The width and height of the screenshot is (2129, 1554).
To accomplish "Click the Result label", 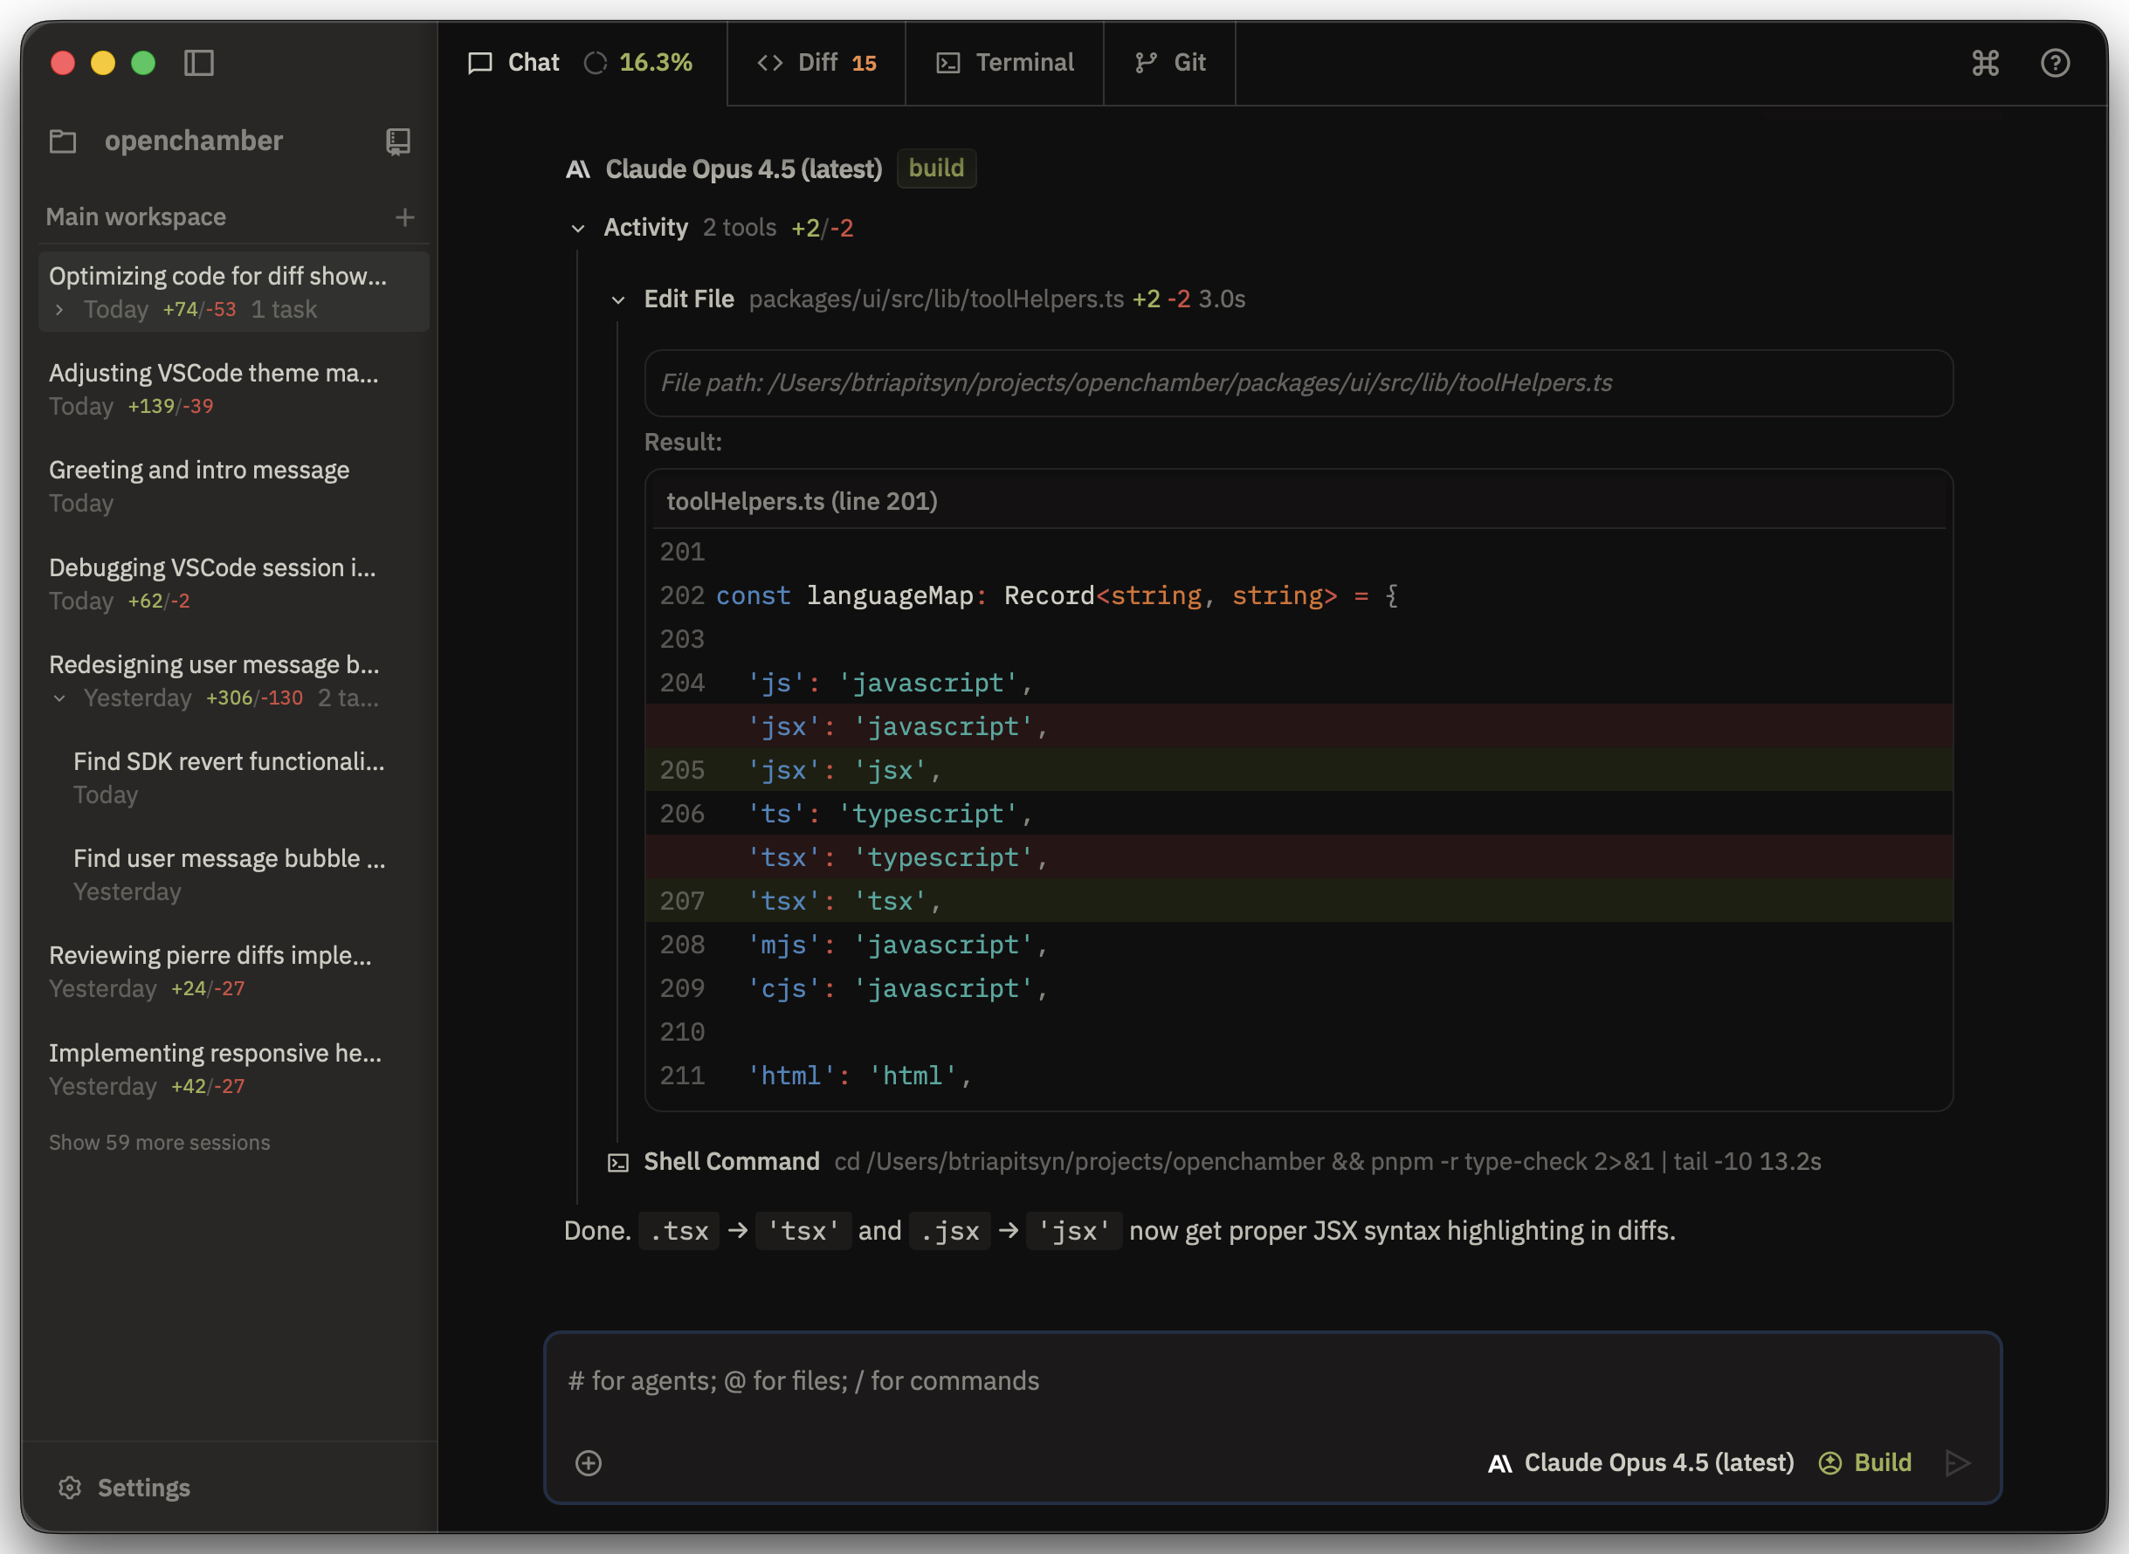I will tap(683, 442).
